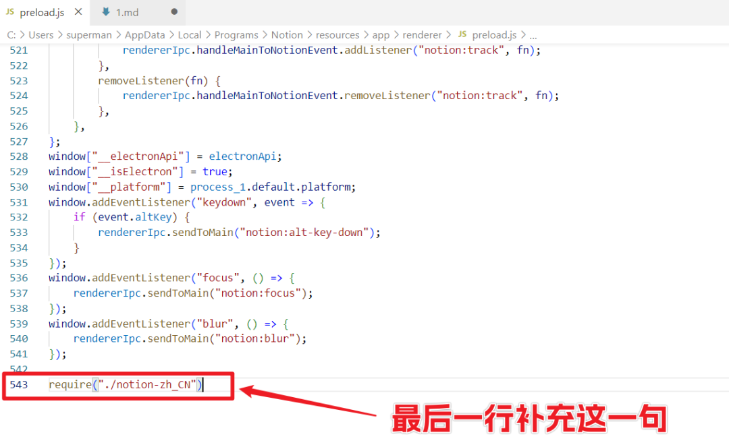The image size is (729, 447).
Task: Open the preload.js symbol breadcrumb
Action: pos(494,34)
